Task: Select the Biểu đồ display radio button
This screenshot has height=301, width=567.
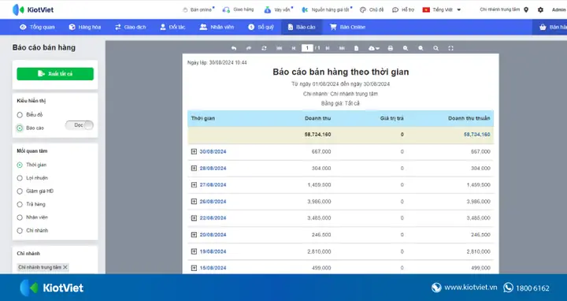Action: pos(20,115)
